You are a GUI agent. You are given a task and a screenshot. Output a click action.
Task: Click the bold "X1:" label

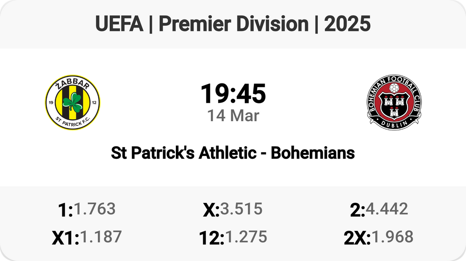coord(65,238)
